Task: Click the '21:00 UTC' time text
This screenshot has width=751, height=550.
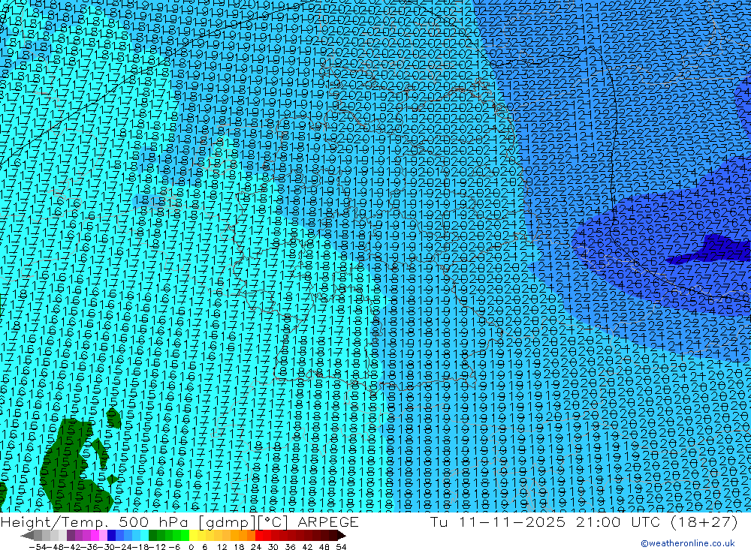Action: [621, 521]
